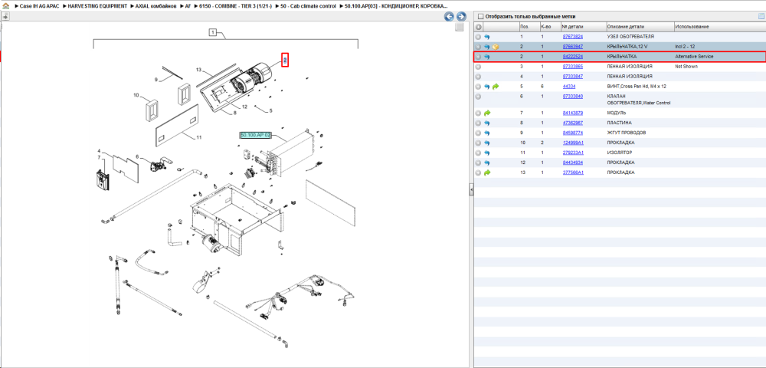Select callout 7 in the diagram
The image size is (766, 368).
point(99,157)
